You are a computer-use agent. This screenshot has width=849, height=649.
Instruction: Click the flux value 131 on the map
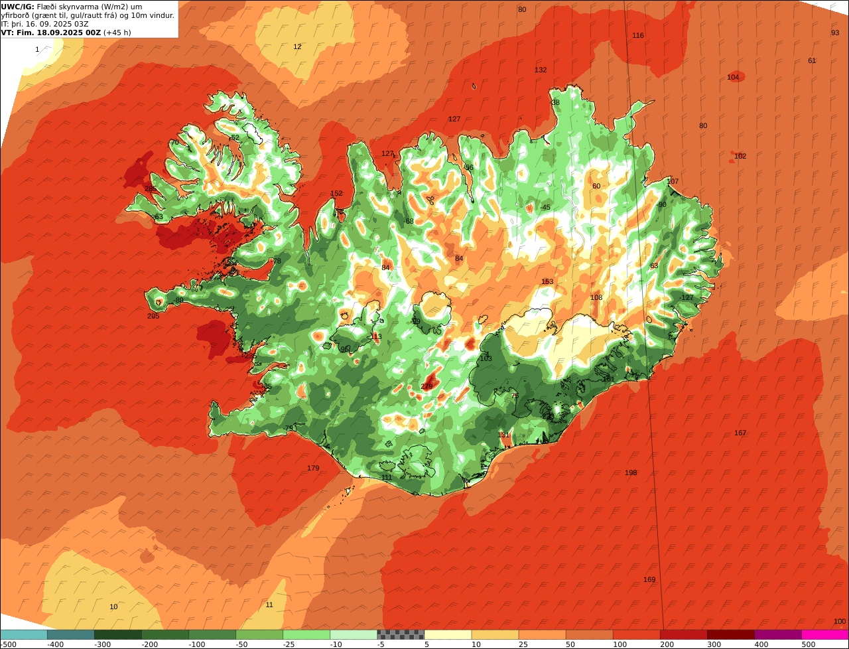pos(504,435)
